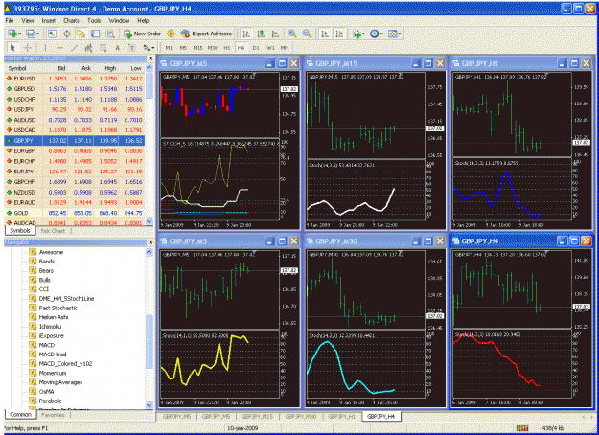Image resolution: width=599 pixels, height=435 pixels.
Task: Open the Profiles dropdown arrow
Action: 37,34
